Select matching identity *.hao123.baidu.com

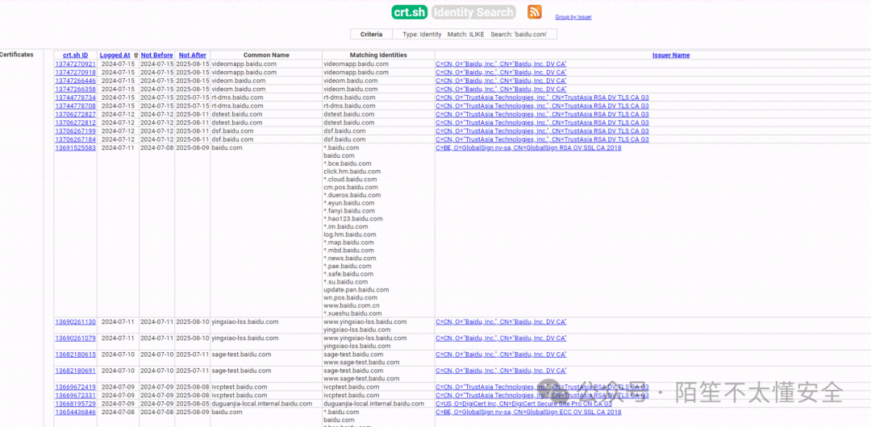(353, 219)
